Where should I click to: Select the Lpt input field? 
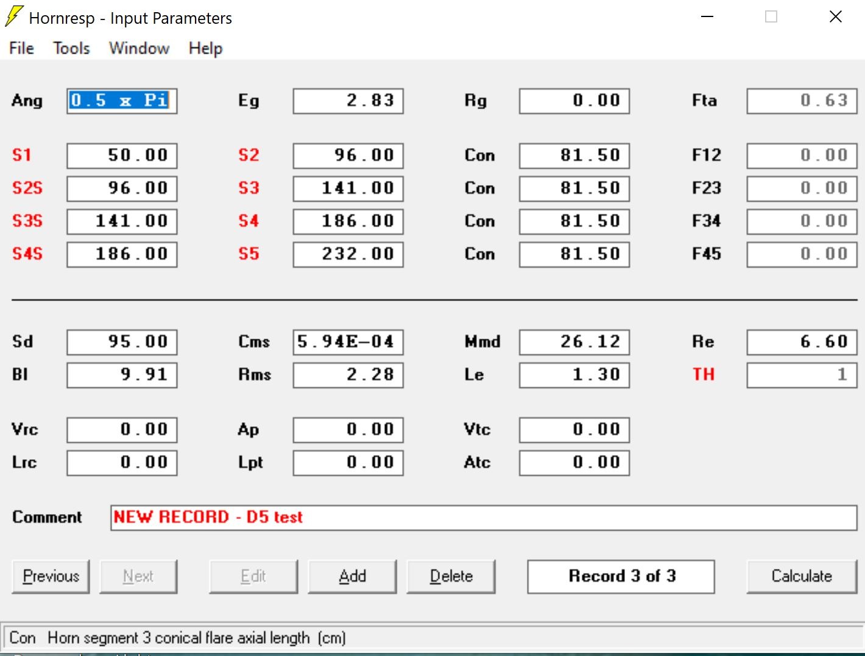pos(348,463)
